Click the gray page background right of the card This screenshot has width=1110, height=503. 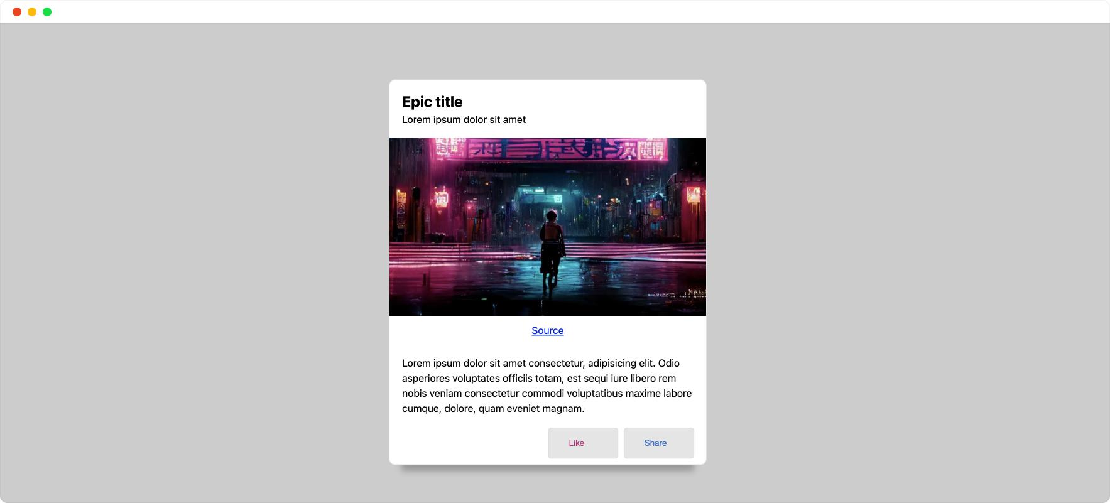click(x=908, y=264)
